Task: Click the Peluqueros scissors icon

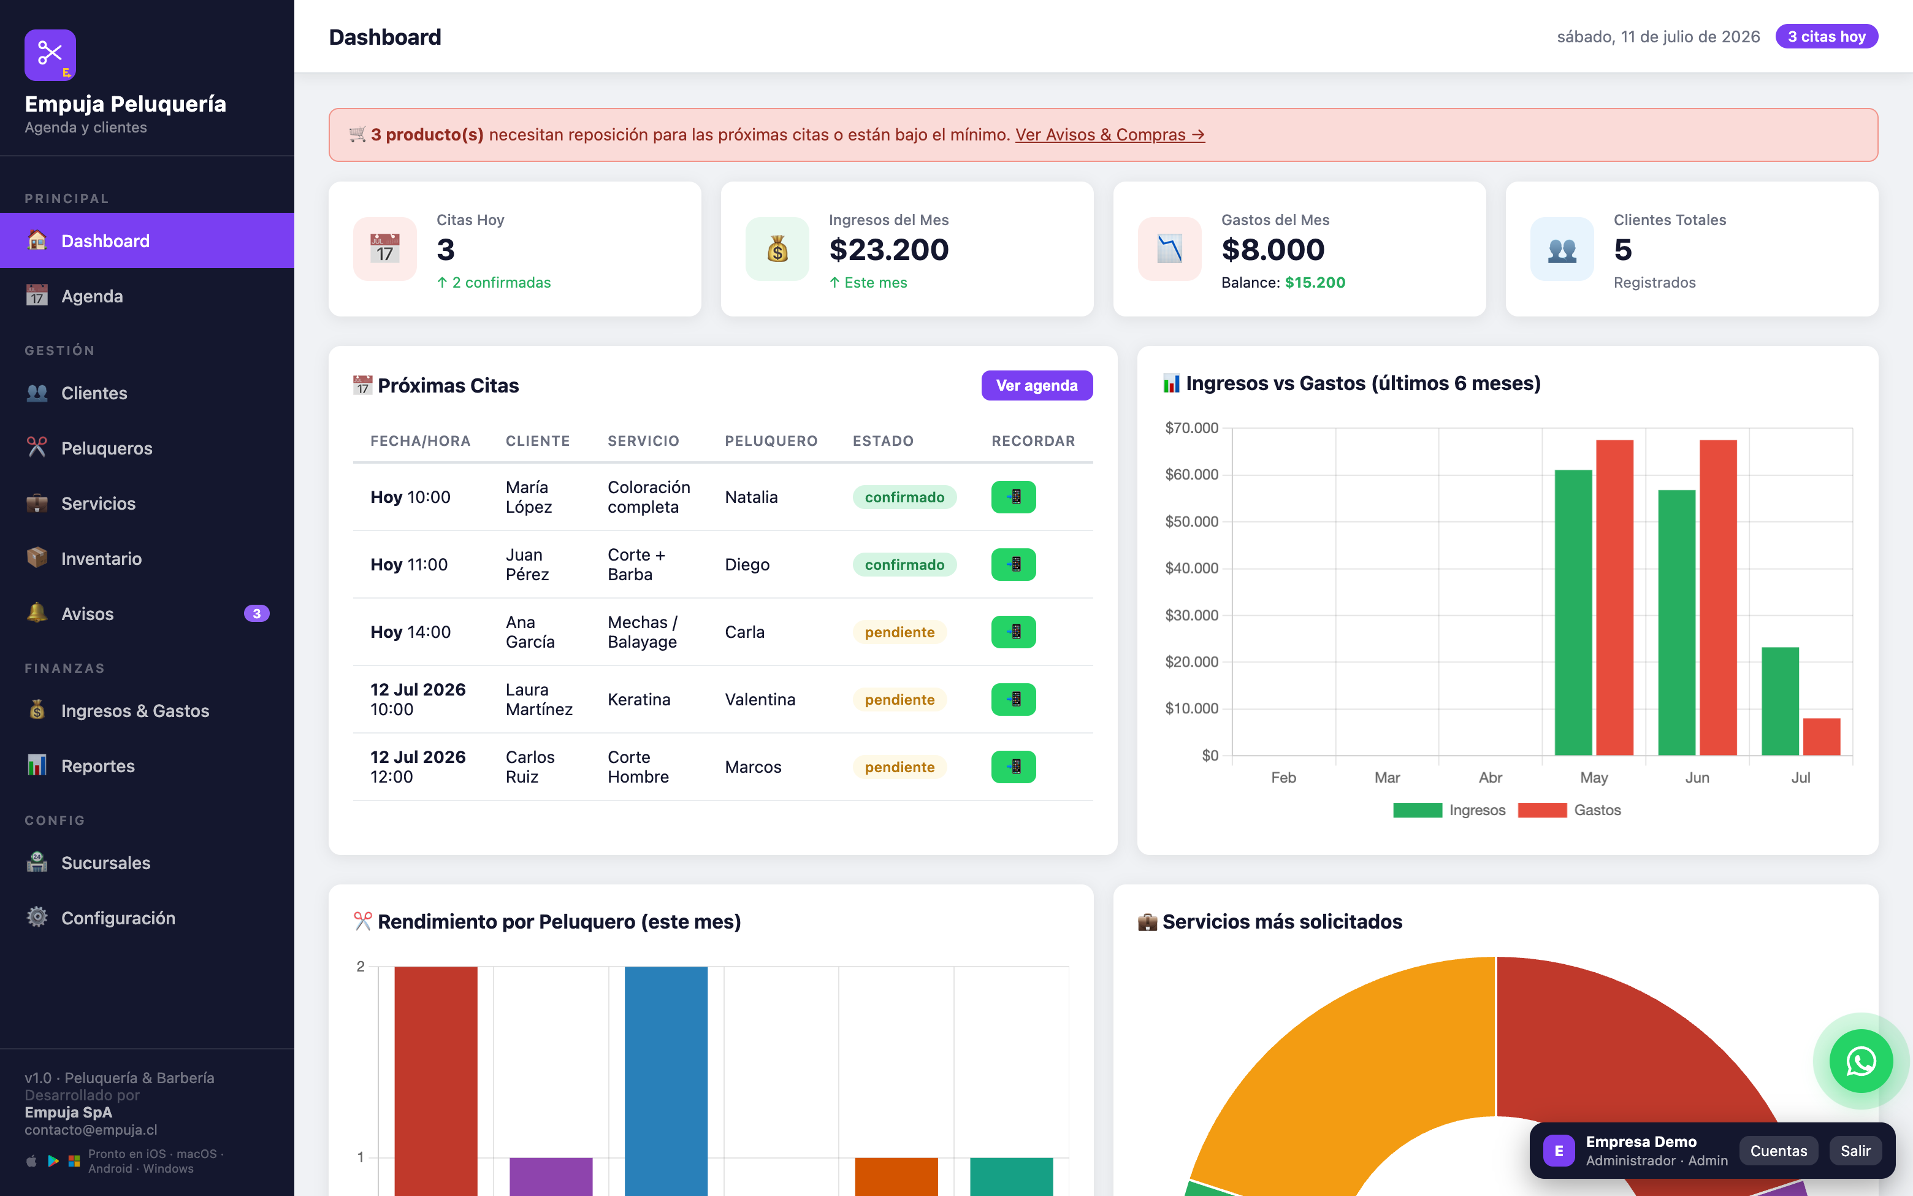Action: [x=37, y=447]
